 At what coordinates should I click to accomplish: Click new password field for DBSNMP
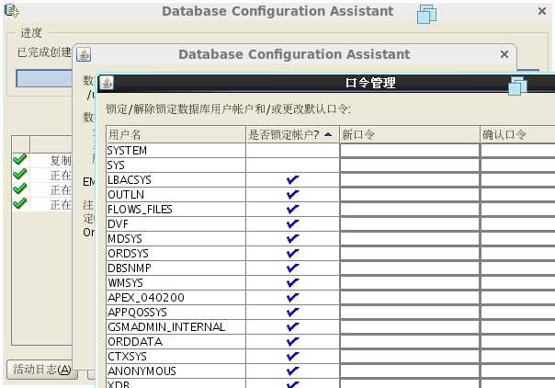[x=410, y=268]
